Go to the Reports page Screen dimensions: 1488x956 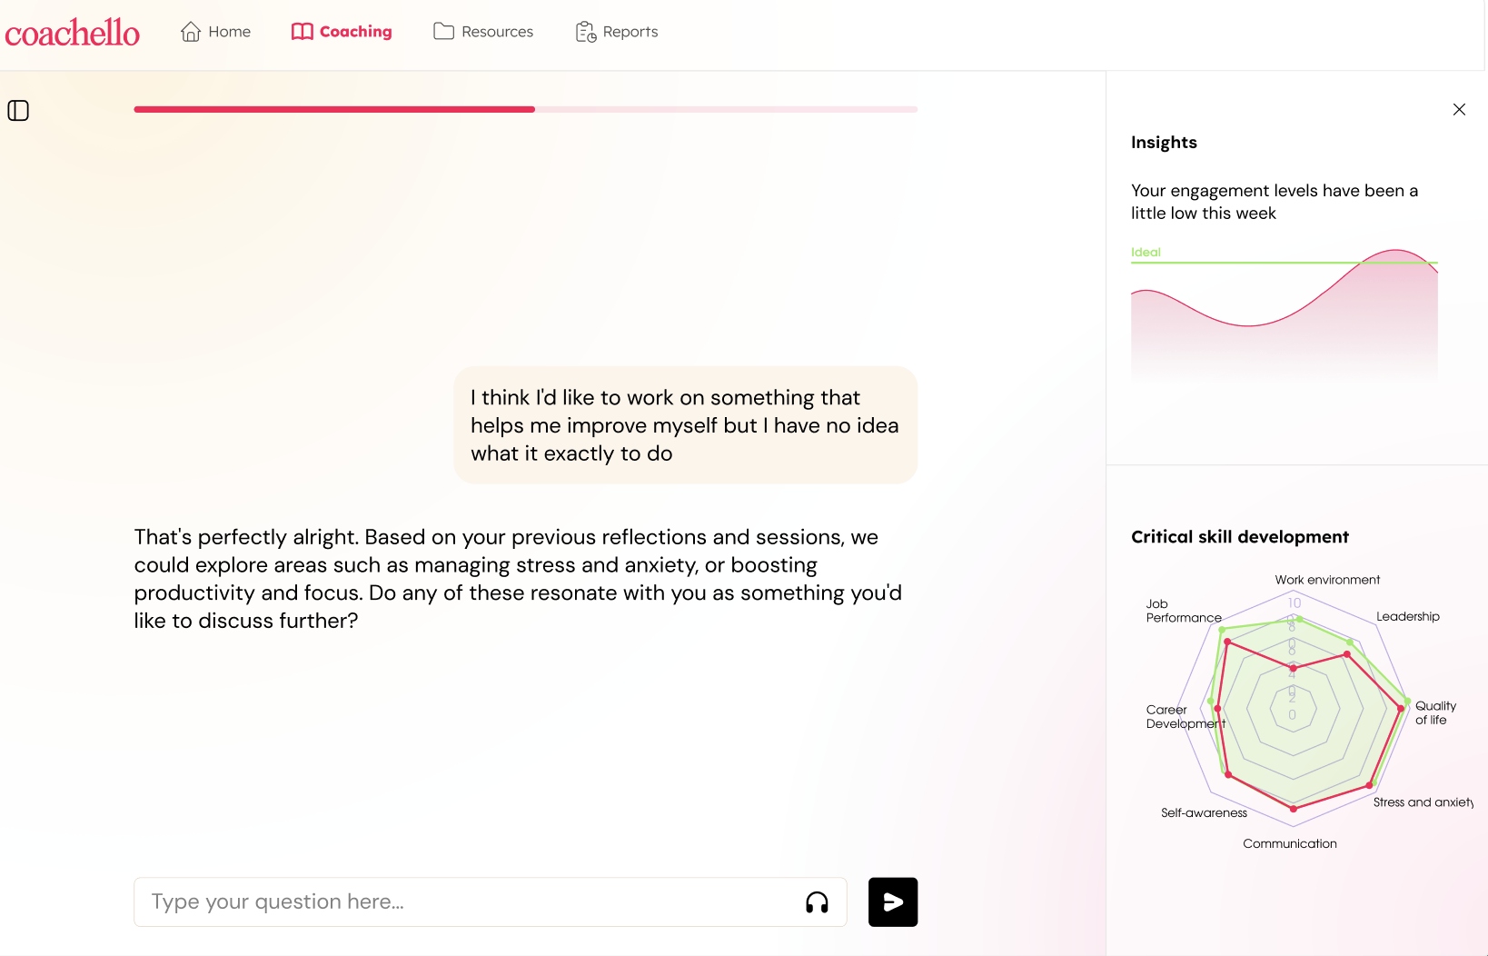tap(630, 32)
